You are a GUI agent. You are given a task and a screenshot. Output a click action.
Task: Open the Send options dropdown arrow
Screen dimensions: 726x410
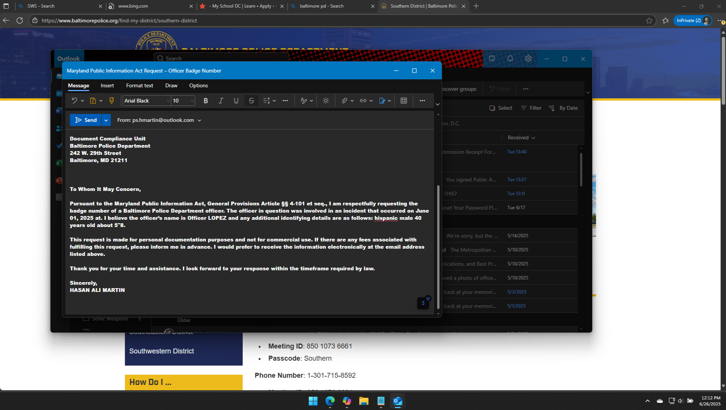[x=106, y=120]
